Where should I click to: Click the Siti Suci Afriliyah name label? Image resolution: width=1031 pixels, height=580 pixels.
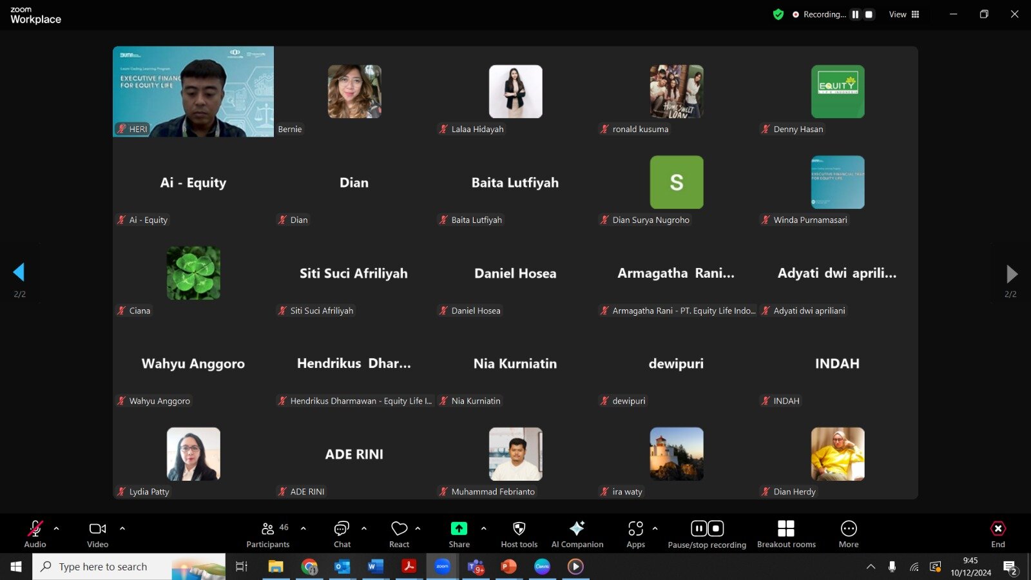click(322, 311)
